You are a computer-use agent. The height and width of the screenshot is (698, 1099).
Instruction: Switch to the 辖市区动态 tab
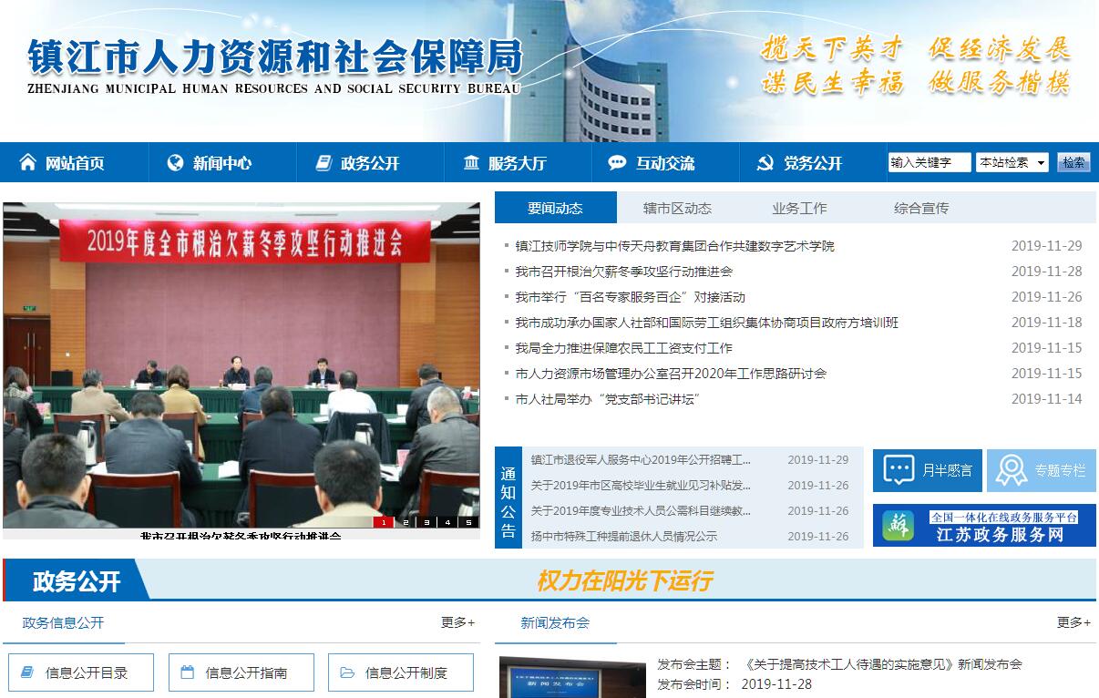click(677, 208)
